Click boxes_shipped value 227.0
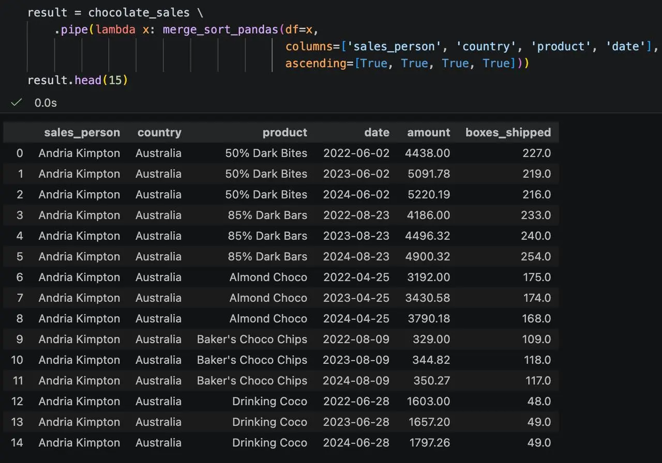Image resolution: width=662 pixels, height=463 pixels. click(536, 153)
